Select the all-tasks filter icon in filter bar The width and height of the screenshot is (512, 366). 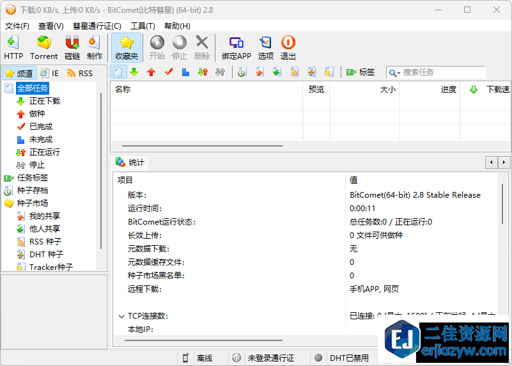coord(118,72)
